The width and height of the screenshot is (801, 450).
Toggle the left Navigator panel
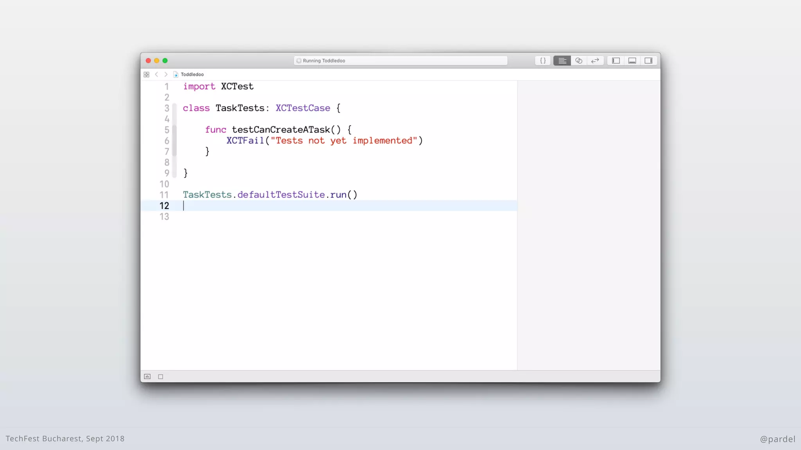tap(616, 61)
